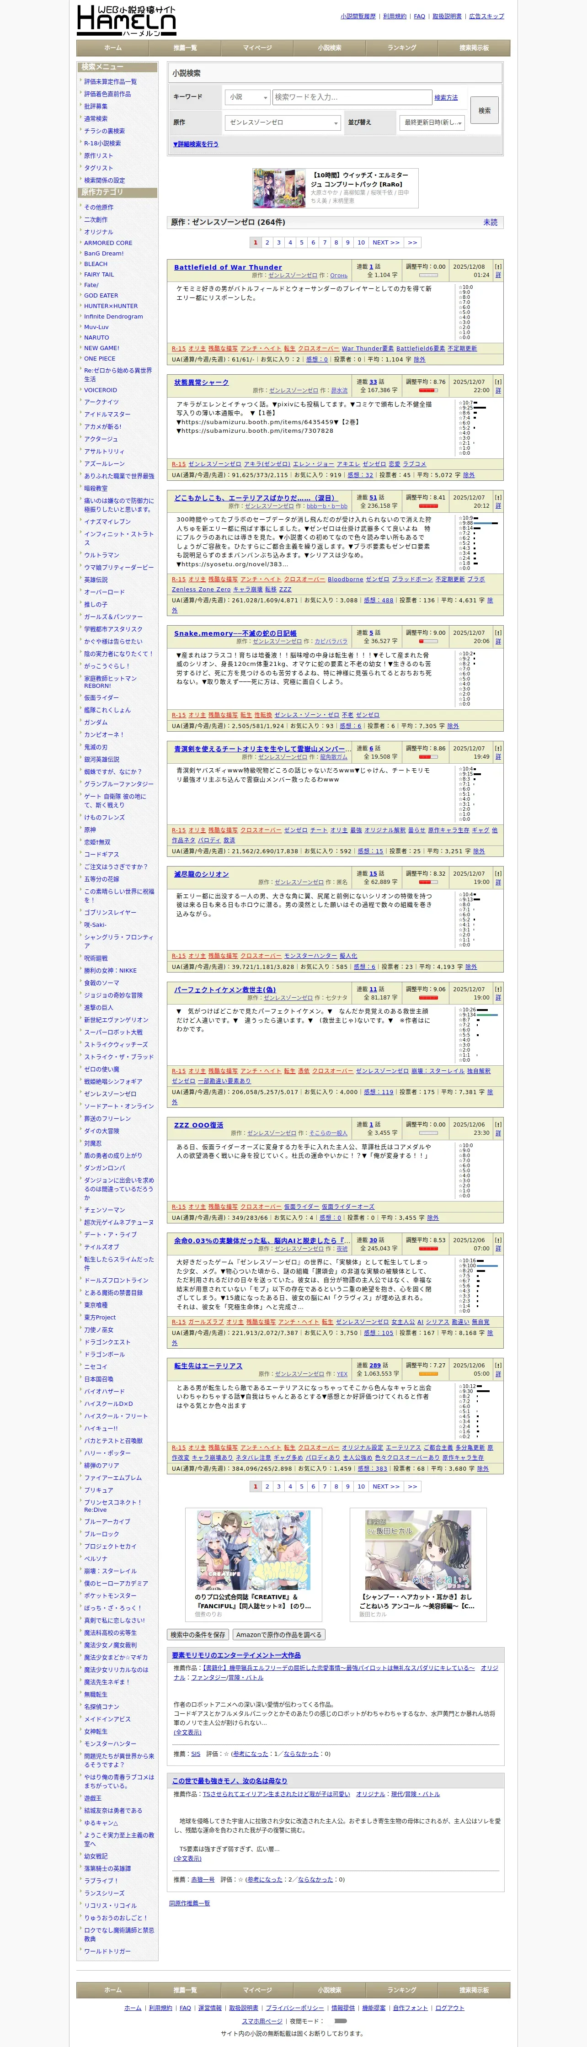The width and height of the screenshot is (587, 2047).
Task: Open the R-18小説検索 sidebar item
Action: coord(102,144)
